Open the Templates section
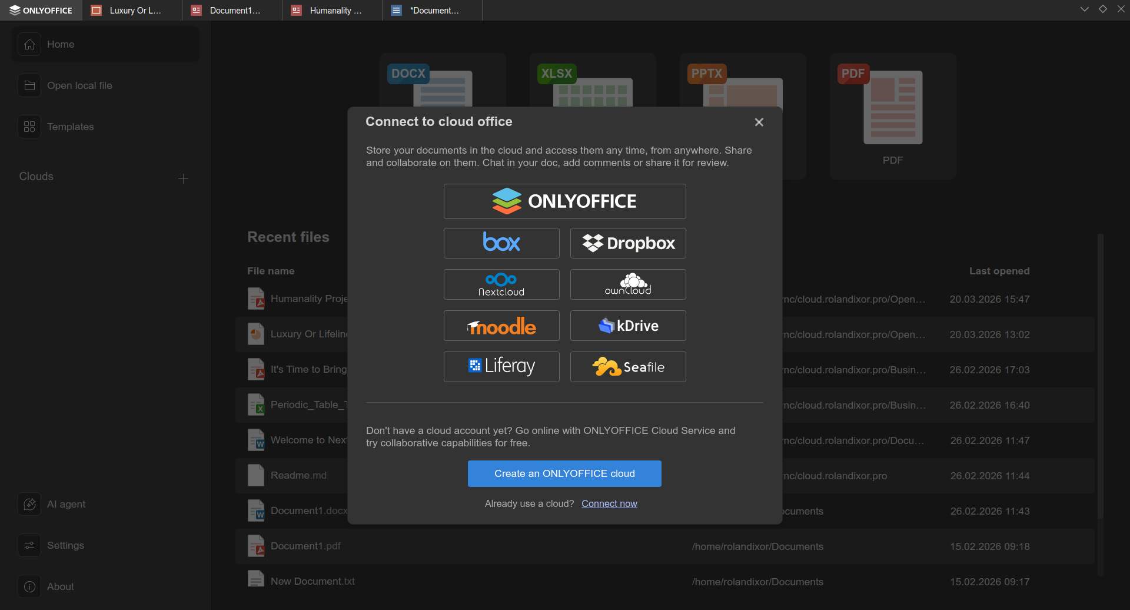The width and height of the screenshot is (1130, 610). (71, 127)
